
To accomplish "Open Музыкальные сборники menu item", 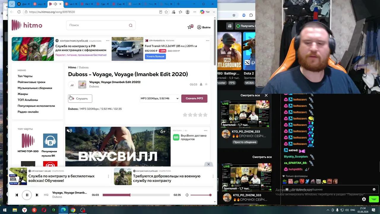I will [35, 88].
